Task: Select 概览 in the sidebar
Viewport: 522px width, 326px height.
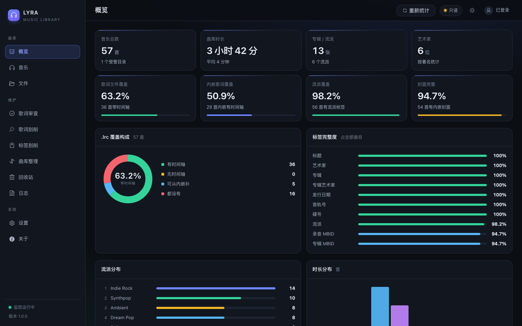Action: [42, 52]
